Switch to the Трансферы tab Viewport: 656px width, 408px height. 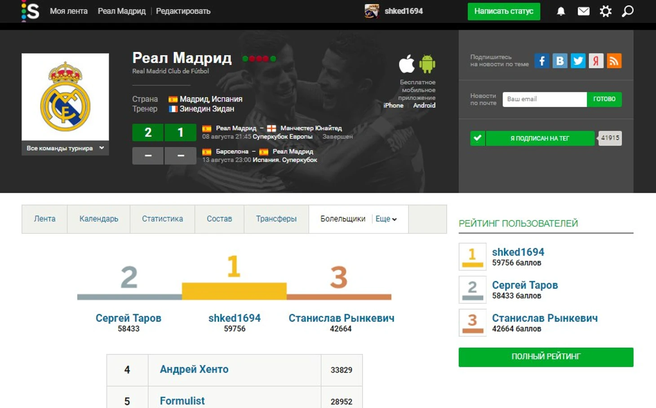(x=276, y=219)
